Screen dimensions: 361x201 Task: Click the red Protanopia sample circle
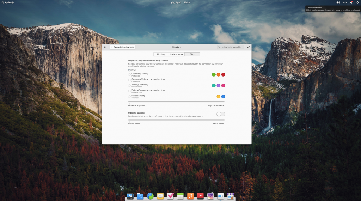pos(223,75)
